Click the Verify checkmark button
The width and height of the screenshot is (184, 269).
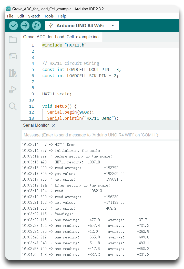(x=13, y=25)
